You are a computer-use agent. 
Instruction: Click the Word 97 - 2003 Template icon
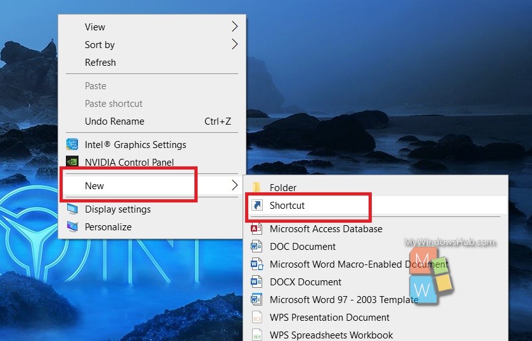click(256, 299)
